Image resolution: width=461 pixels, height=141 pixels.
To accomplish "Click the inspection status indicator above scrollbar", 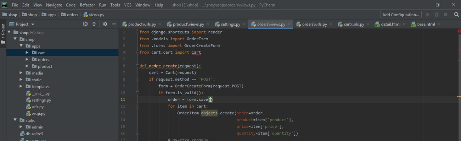I will [x=459, y=31].
